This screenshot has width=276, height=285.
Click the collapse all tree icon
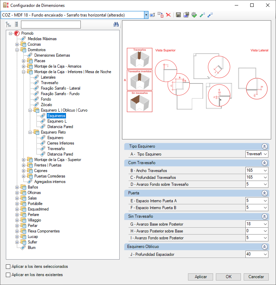(16, 24)
